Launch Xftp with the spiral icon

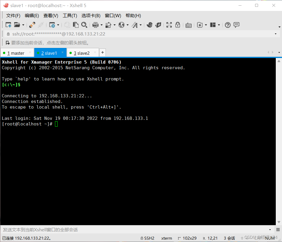coord(150,25)
